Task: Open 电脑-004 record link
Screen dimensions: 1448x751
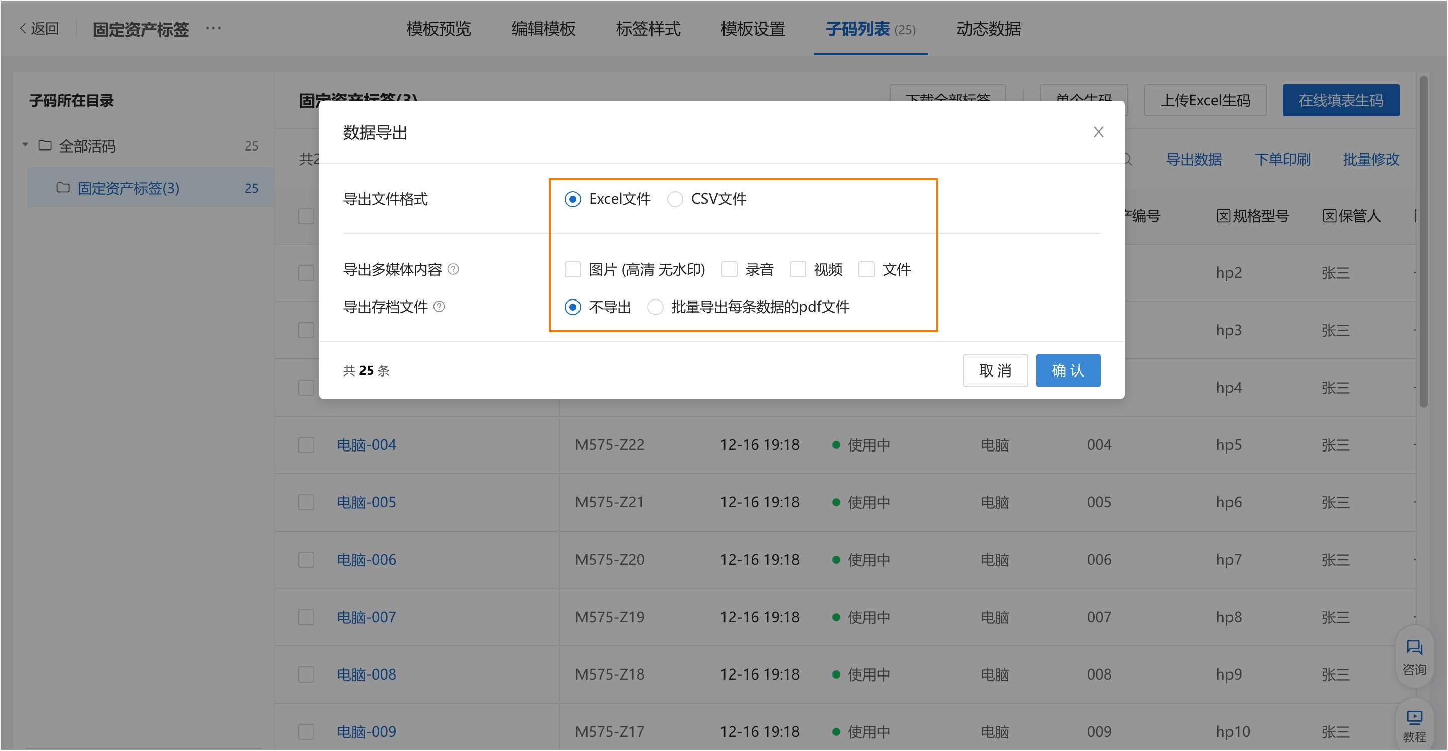Action: click(x=366, y=445)
